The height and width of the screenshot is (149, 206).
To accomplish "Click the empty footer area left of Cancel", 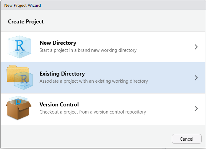I will (x=86, y=139).
